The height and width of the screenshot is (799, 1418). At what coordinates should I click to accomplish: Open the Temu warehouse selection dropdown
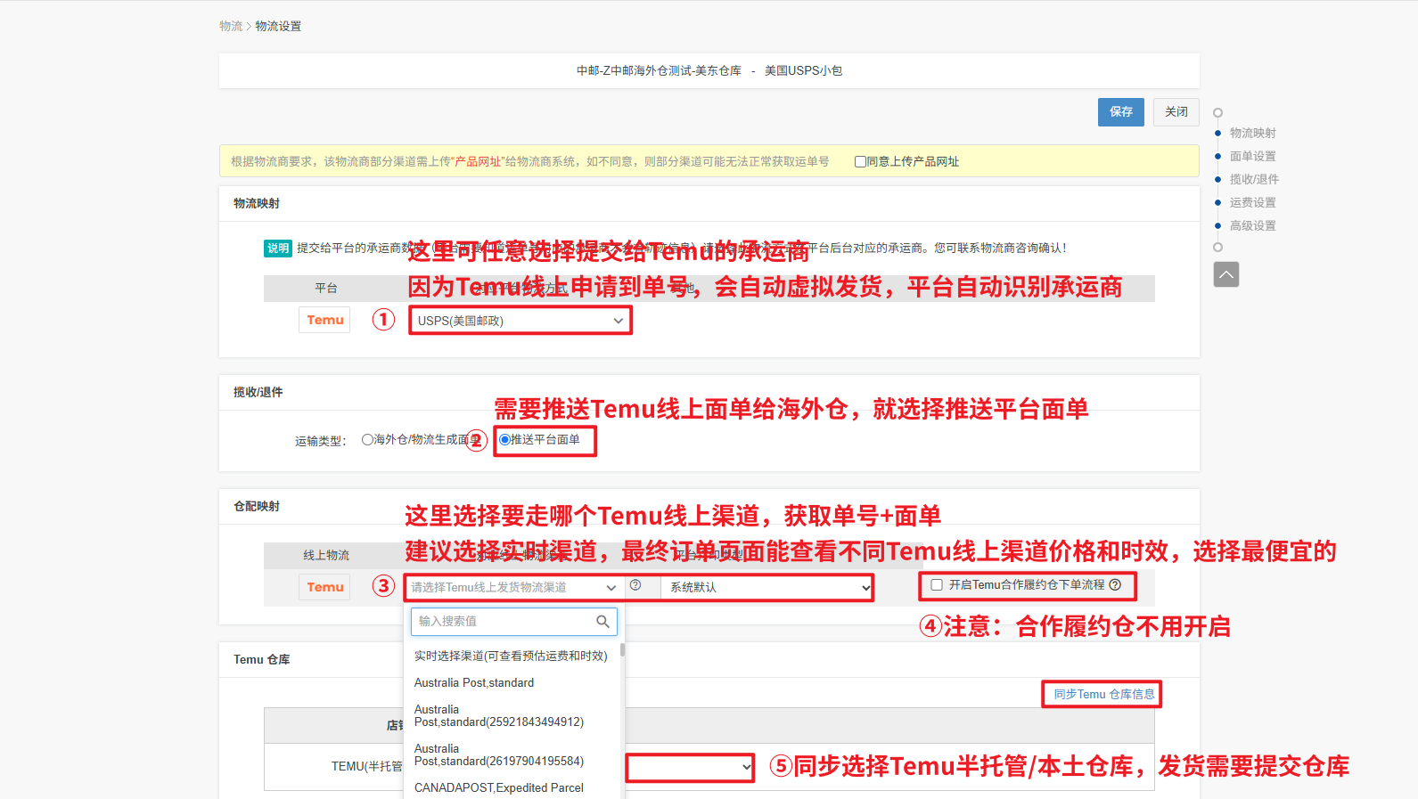pyautogui.click(x=691, y=768)
